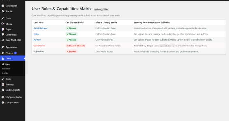
Task: Open Comments via speech bubble icon
Action: [3, 35]
